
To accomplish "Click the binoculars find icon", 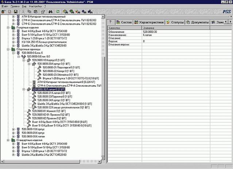I will (50, 12).
